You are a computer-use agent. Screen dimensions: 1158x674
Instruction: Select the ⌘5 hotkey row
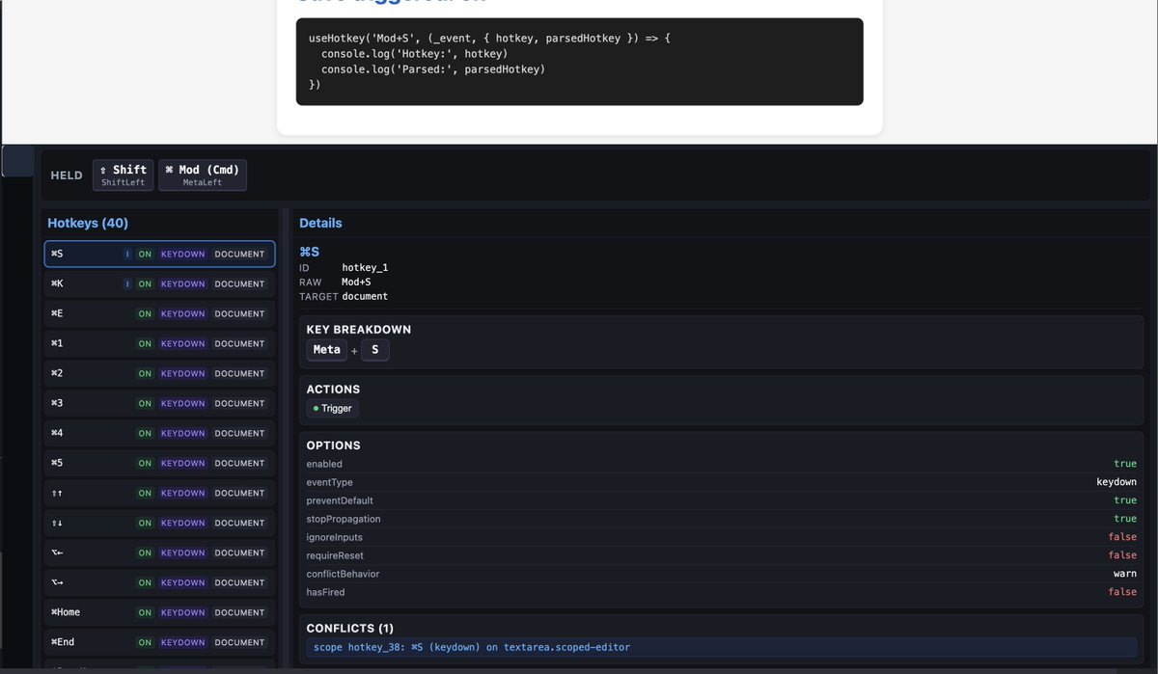click(x=159, y=463)
